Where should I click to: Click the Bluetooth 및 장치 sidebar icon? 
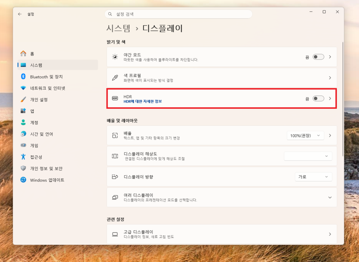tap(23, 77)
